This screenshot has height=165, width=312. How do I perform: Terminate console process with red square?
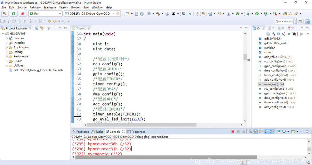pyautogui.click(x=233, y=131)
